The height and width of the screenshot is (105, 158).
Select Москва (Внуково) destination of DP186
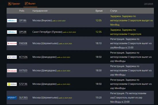point(42,21)
